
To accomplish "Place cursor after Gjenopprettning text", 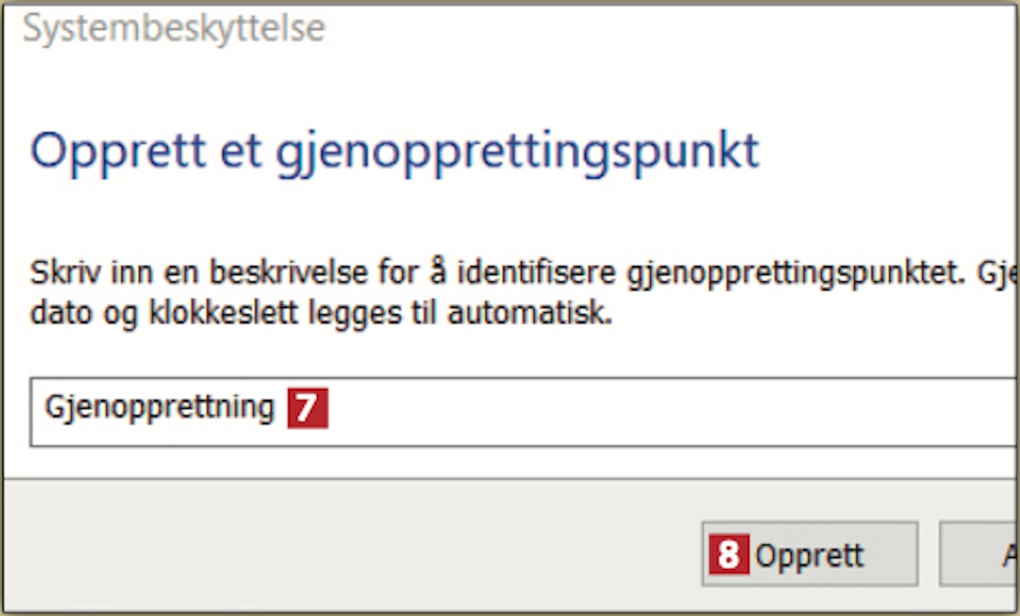I will (x=277, y=408).
